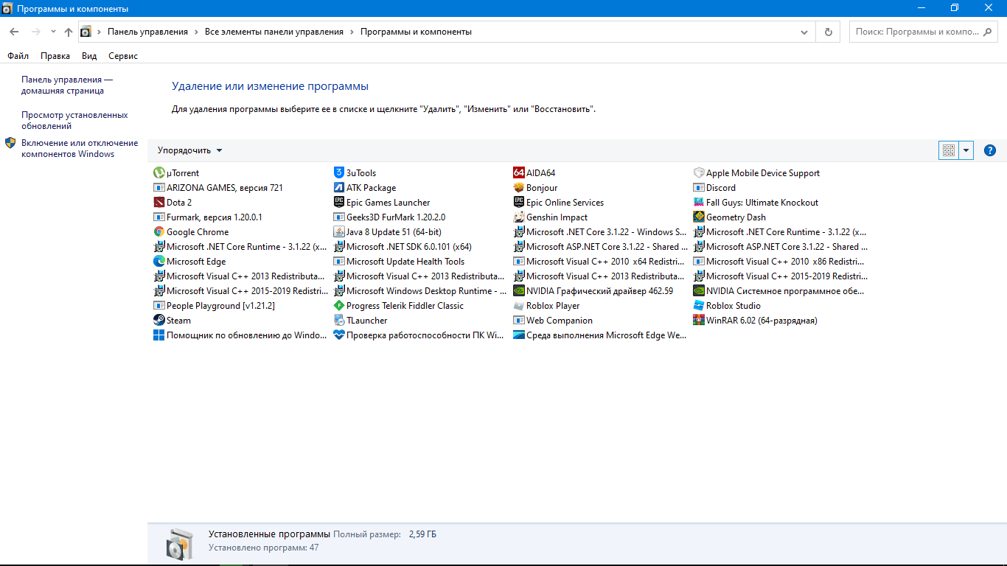Open the address bar history dropdown
This screenshot has width=1007, height=566.
click(804, 32)
